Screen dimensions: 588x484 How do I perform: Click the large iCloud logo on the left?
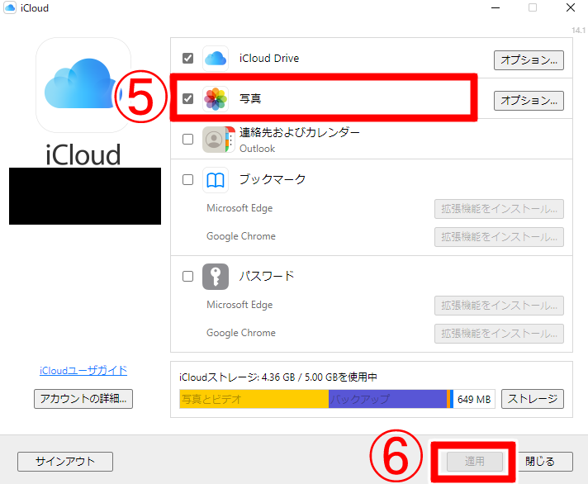pyautogui.click(x=83, y=85)
